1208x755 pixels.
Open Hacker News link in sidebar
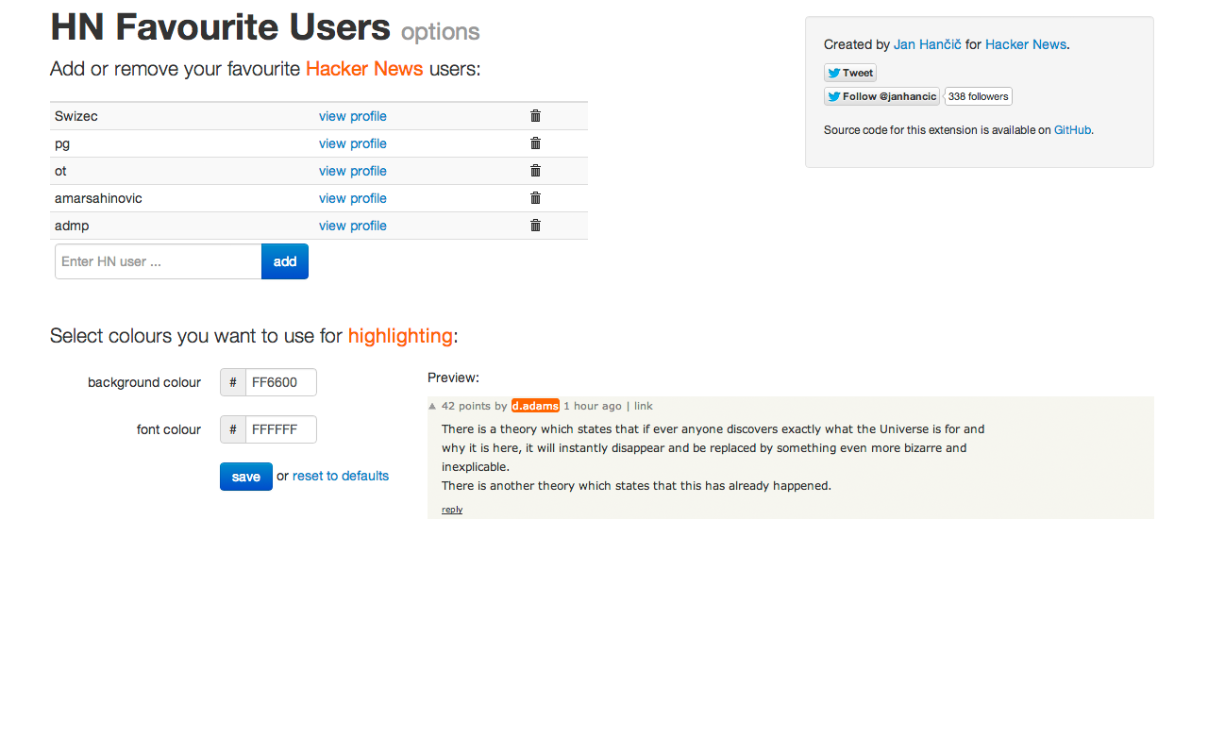point(1026,44)
